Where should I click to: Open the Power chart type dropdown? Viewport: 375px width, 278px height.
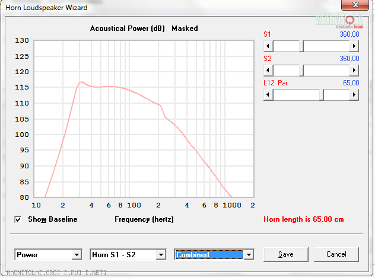(x=76, y=255)
